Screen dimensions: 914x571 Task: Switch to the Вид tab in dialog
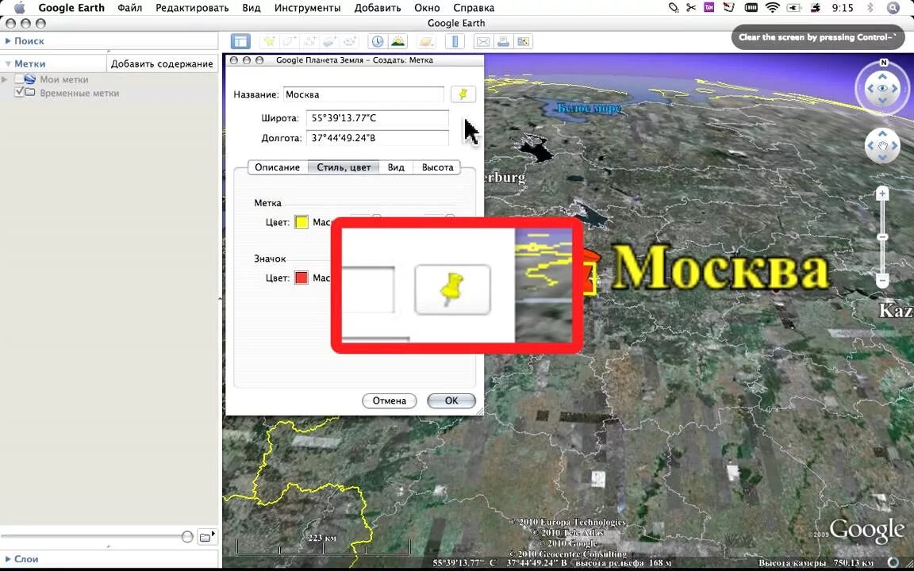tap(396, 167)
